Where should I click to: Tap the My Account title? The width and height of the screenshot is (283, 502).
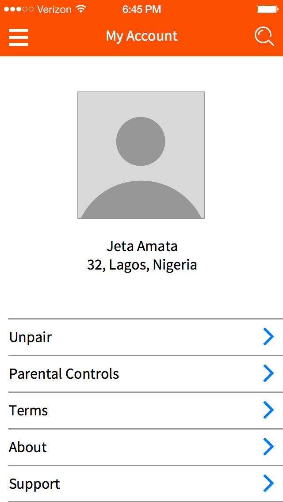click(x=141, y=36)
